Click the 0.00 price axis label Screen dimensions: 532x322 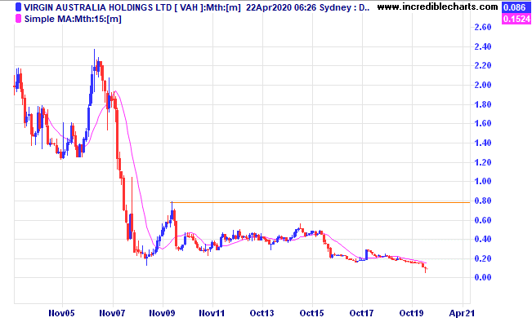tap(483, 278)
